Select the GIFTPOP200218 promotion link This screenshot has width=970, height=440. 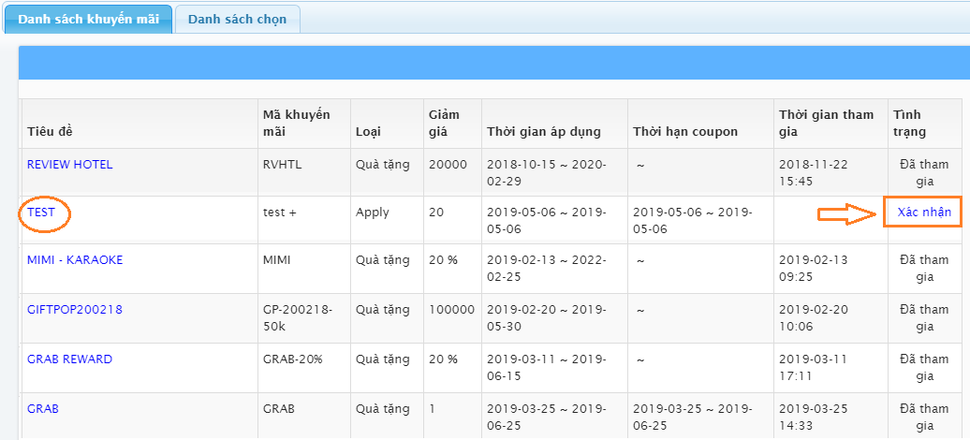coord(75,310)
